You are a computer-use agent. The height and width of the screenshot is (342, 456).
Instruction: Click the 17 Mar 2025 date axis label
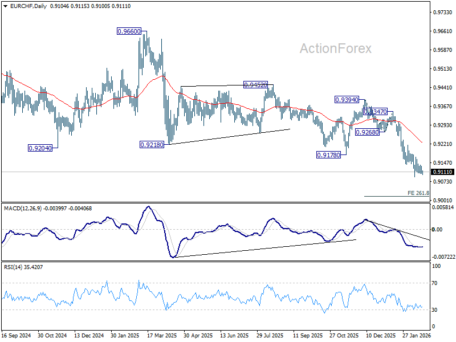[162, 335]
